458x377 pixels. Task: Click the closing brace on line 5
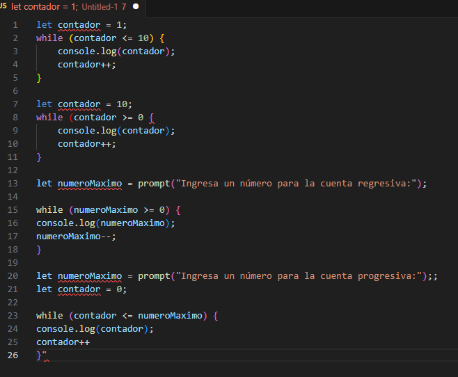tap(39, 78)
